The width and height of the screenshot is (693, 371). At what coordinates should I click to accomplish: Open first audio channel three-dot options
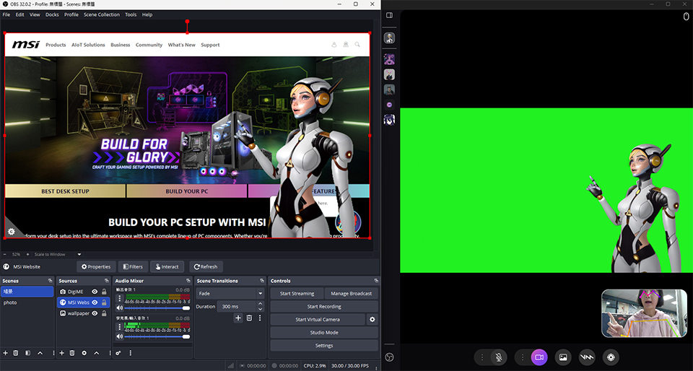119,298
